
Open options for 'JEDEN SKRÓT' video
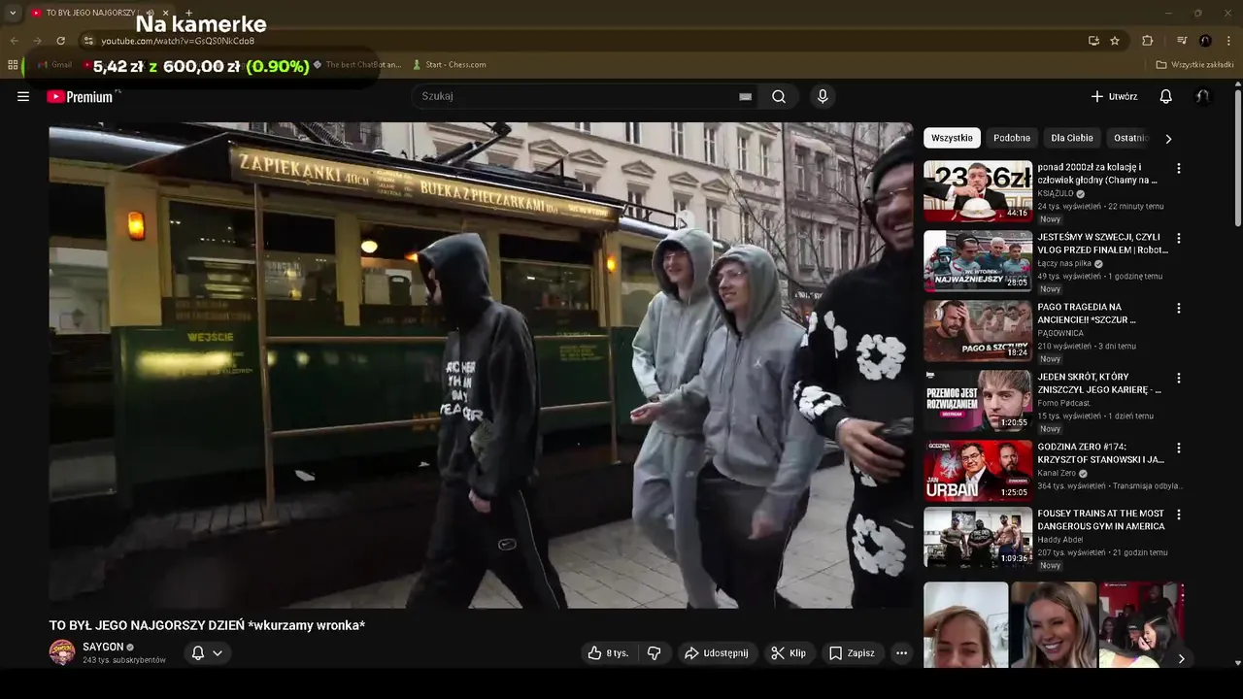[1179, 378]
